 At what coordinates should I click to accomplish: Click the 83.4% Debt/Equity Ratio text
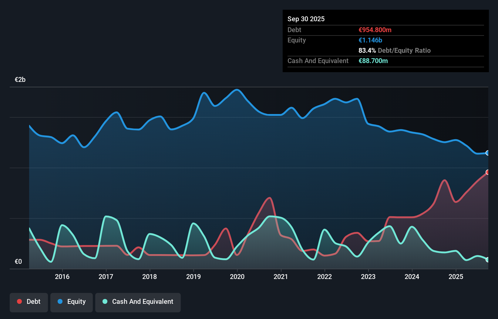pyautogui.click(x=395, y=50)
